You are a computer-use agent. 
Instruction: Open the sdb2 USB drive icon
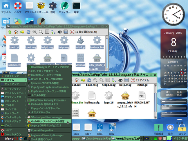112,129
